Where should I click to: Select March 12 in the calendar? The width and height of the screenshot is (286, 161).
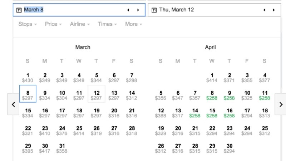[x=96, y=94]
